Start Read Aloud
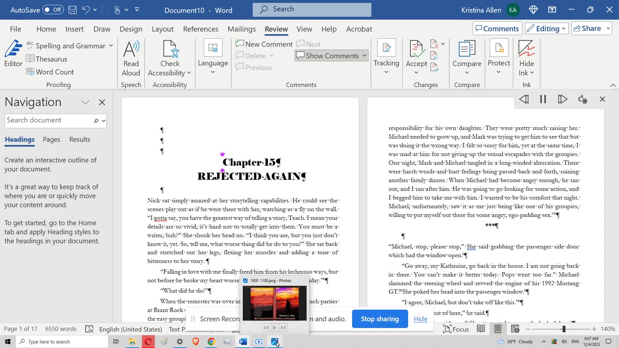The image size is (619, 348). [131, 58]
